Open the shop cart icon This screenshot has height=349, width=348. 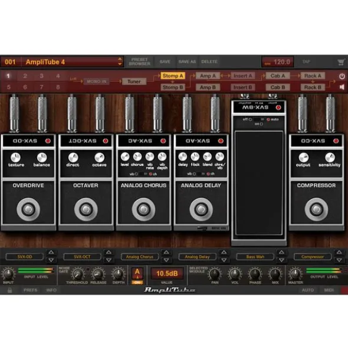click(x=341, y=62)
